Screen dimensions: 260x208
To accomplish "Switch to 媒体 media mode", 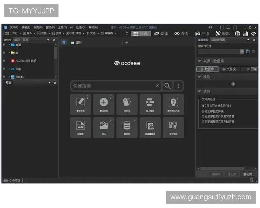I will (x=161, y=34).
